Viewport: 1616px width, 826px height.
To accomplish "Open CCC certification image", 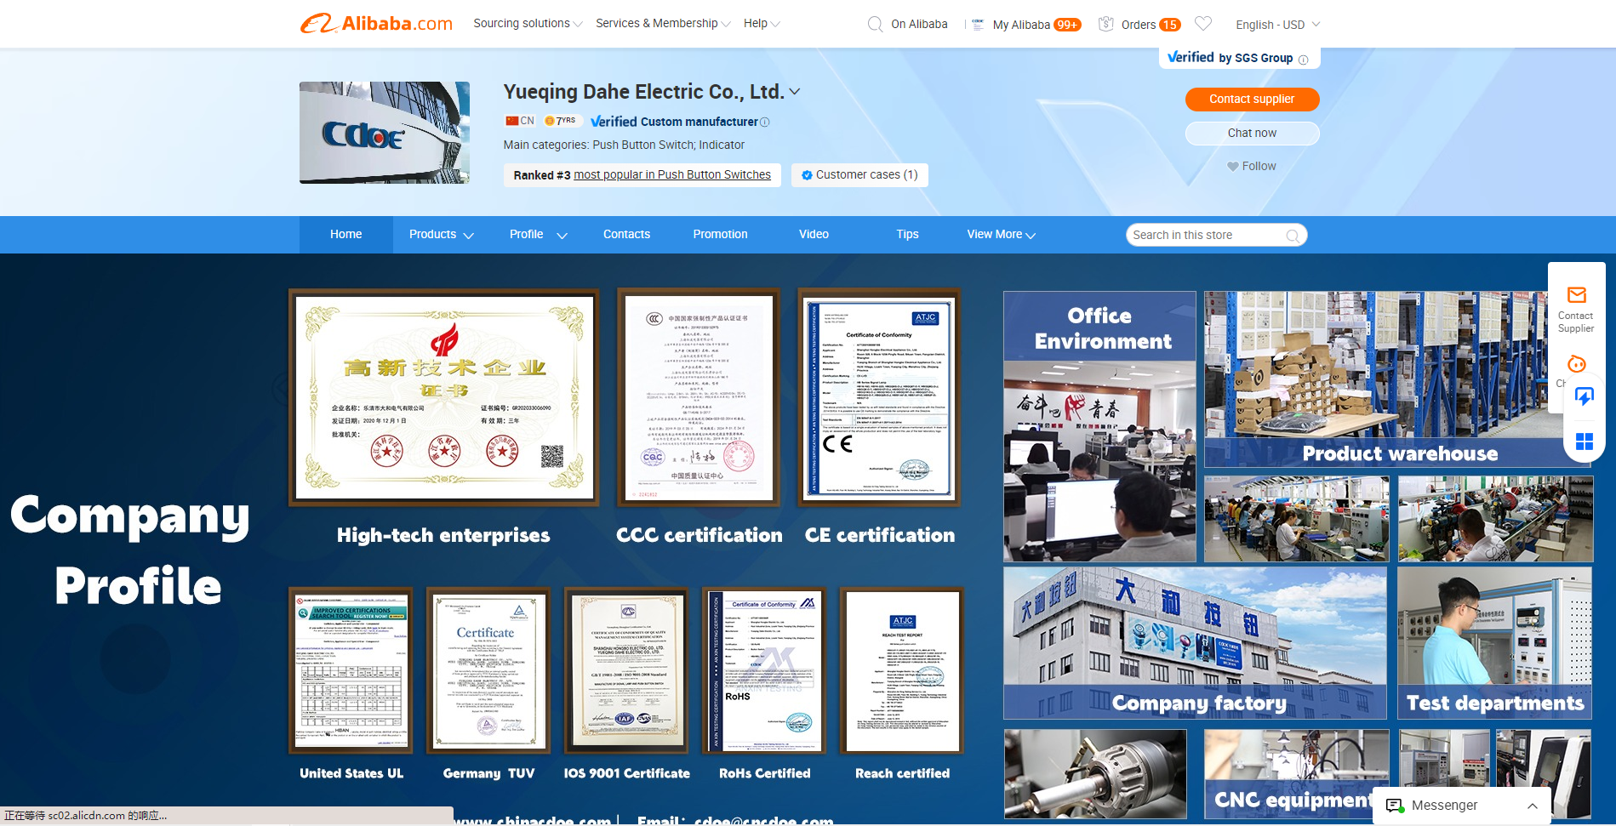I will pyautogui.click(x=699, y=397).
